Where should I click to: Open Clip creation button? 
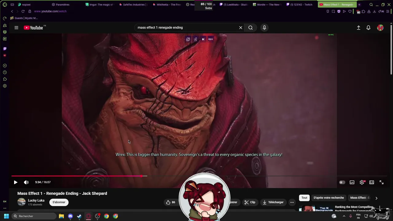[x=250, y=202]
